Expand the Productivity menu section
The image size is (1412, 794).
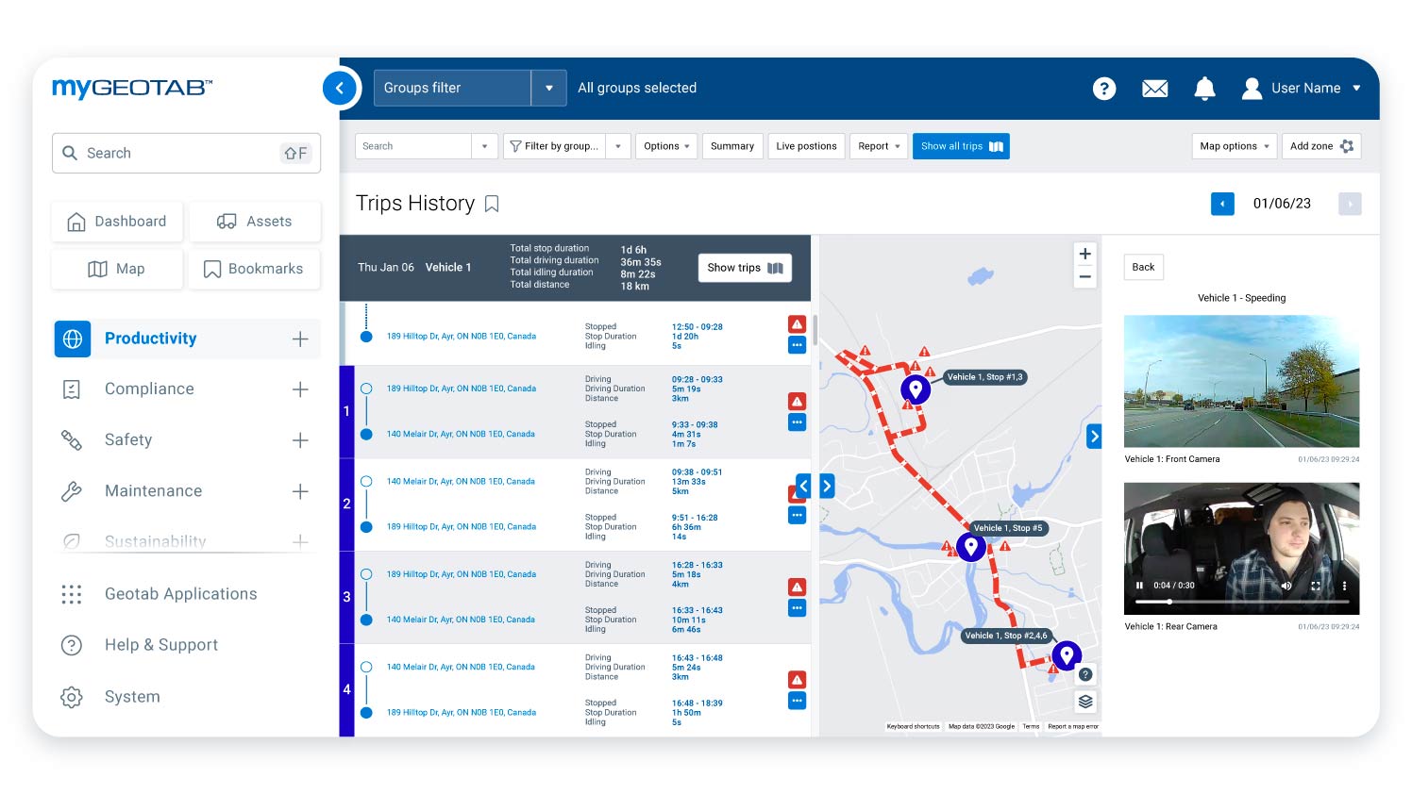point(300,339)
